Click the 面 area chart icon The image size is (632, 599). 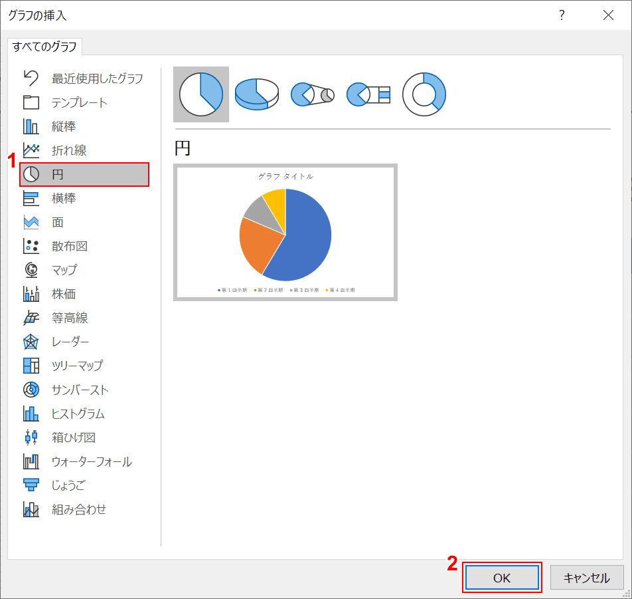pyautogui.click(x=31, y=222)
